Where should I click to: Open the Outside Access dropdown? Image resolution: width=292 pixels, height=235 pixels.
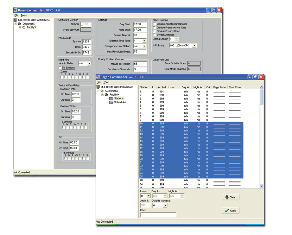click(x=165, y=206)
